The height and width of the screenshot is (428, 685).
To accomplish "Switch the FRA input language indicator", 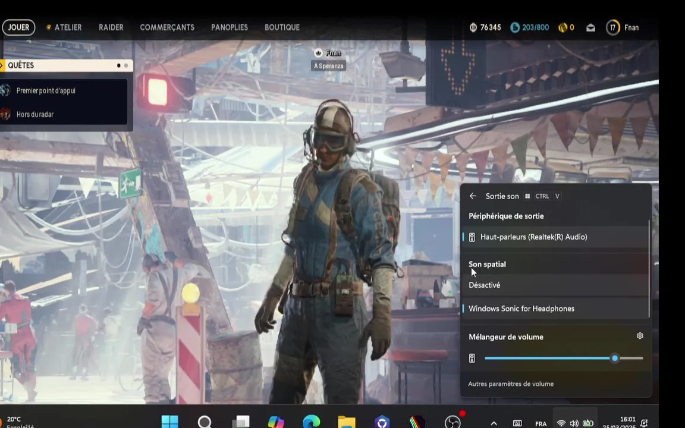I will [x=541, y=424].
